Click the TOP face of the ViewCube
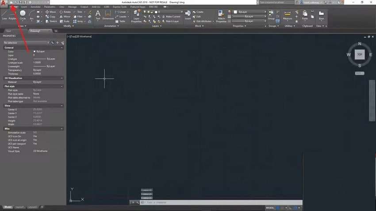Image resolution: width=376 pixels, height=211 pixels. [360, 55]
